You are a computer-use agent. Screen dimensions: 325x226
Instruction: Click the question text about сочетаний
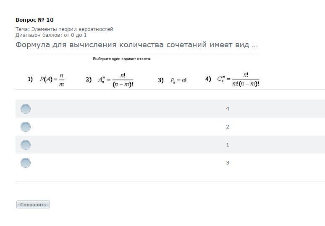pos(136,45)
